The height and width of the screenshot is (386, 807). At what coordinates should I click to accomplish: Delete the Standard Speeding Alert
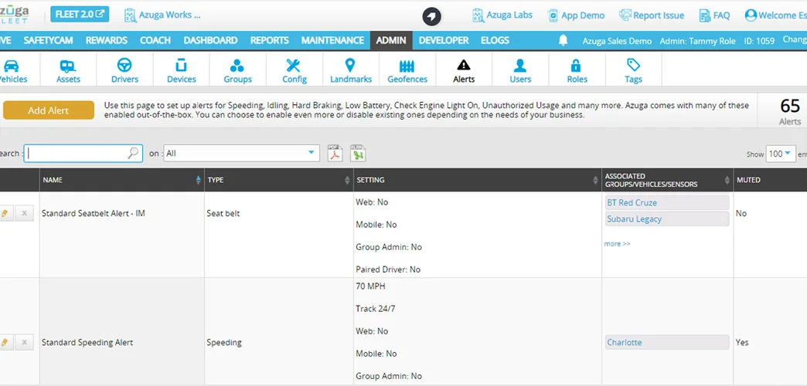tap(24, 342)
